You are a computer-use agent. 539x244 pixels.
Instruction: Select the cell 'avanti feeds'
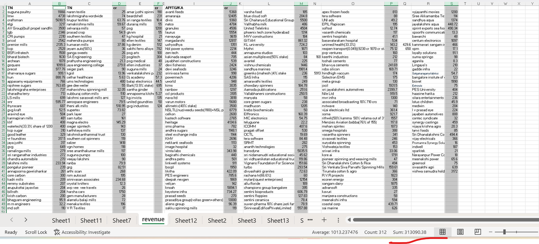click(x=194, y=12)
